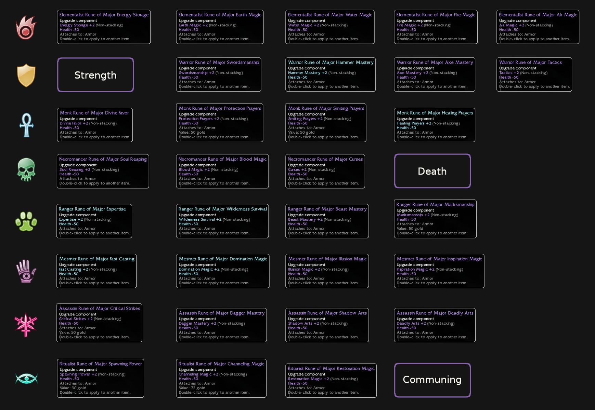Click Warrior Rune of Major Tactics tooltip
This screenshot has height=410, width=595.
(x=534, y=74)
